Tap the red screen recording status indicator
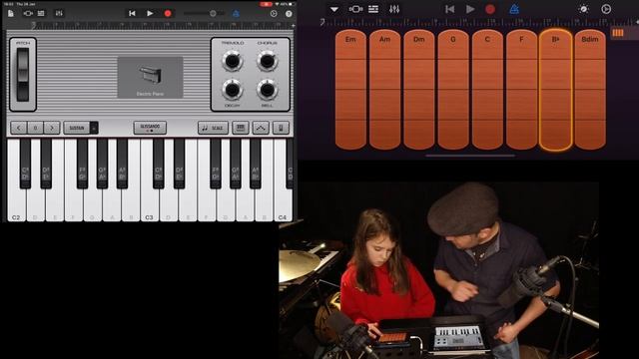639x359 pixels. pyautogui.click(x=266, y=4)
